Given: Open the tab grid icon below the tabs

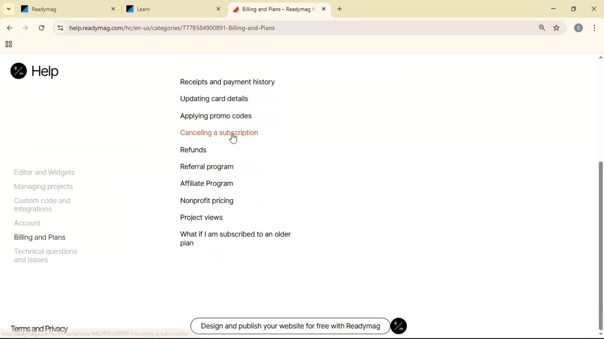Looking at the screenshot, I should (x=8, y=44).
